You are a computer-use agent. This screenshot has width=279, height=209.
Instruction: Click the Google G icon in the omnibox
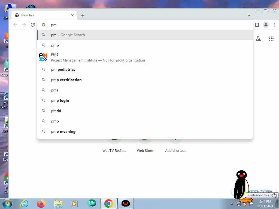[44, 25]
